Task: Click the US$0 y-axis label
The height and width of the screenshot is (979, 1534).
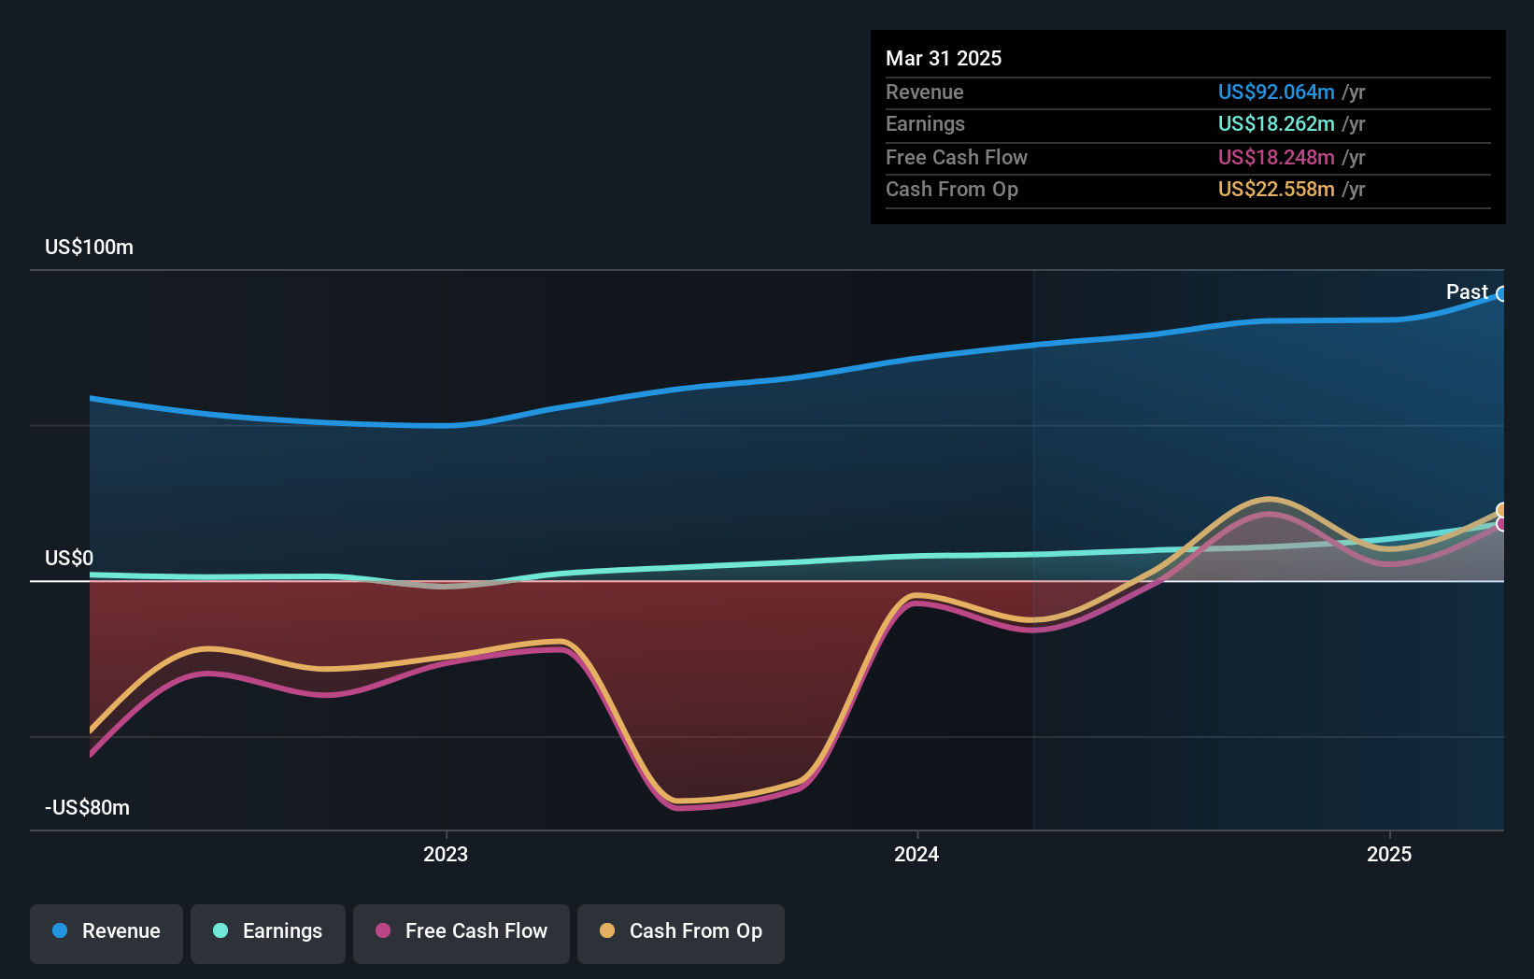Action: (69, 559)
